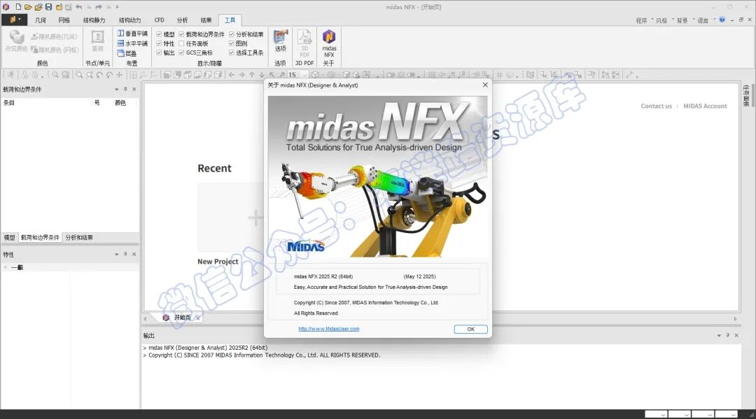Open the 查询 node/element query tool
Screen dimensions: 756x419
click(97, 41)
